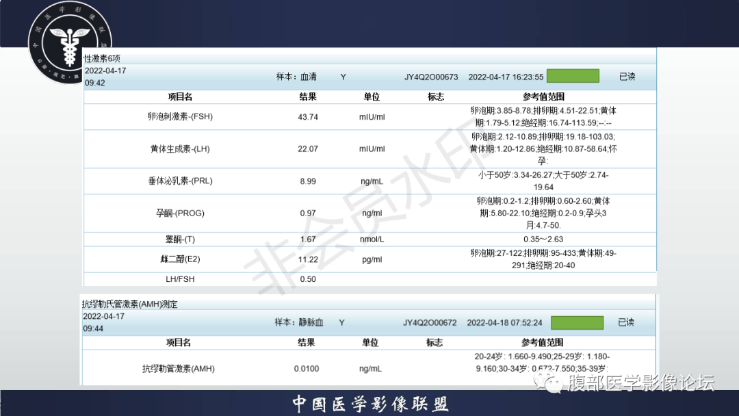Click 参考值范围 header in AMH table
The height and width of the screenshot is (416, 739).
click(x=542, y=343)
